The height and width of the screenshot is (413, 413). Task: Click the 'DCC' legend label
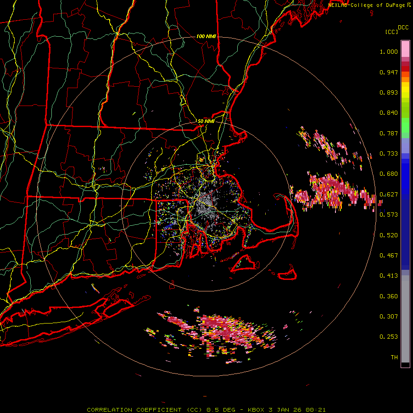(x=403, y=28)
